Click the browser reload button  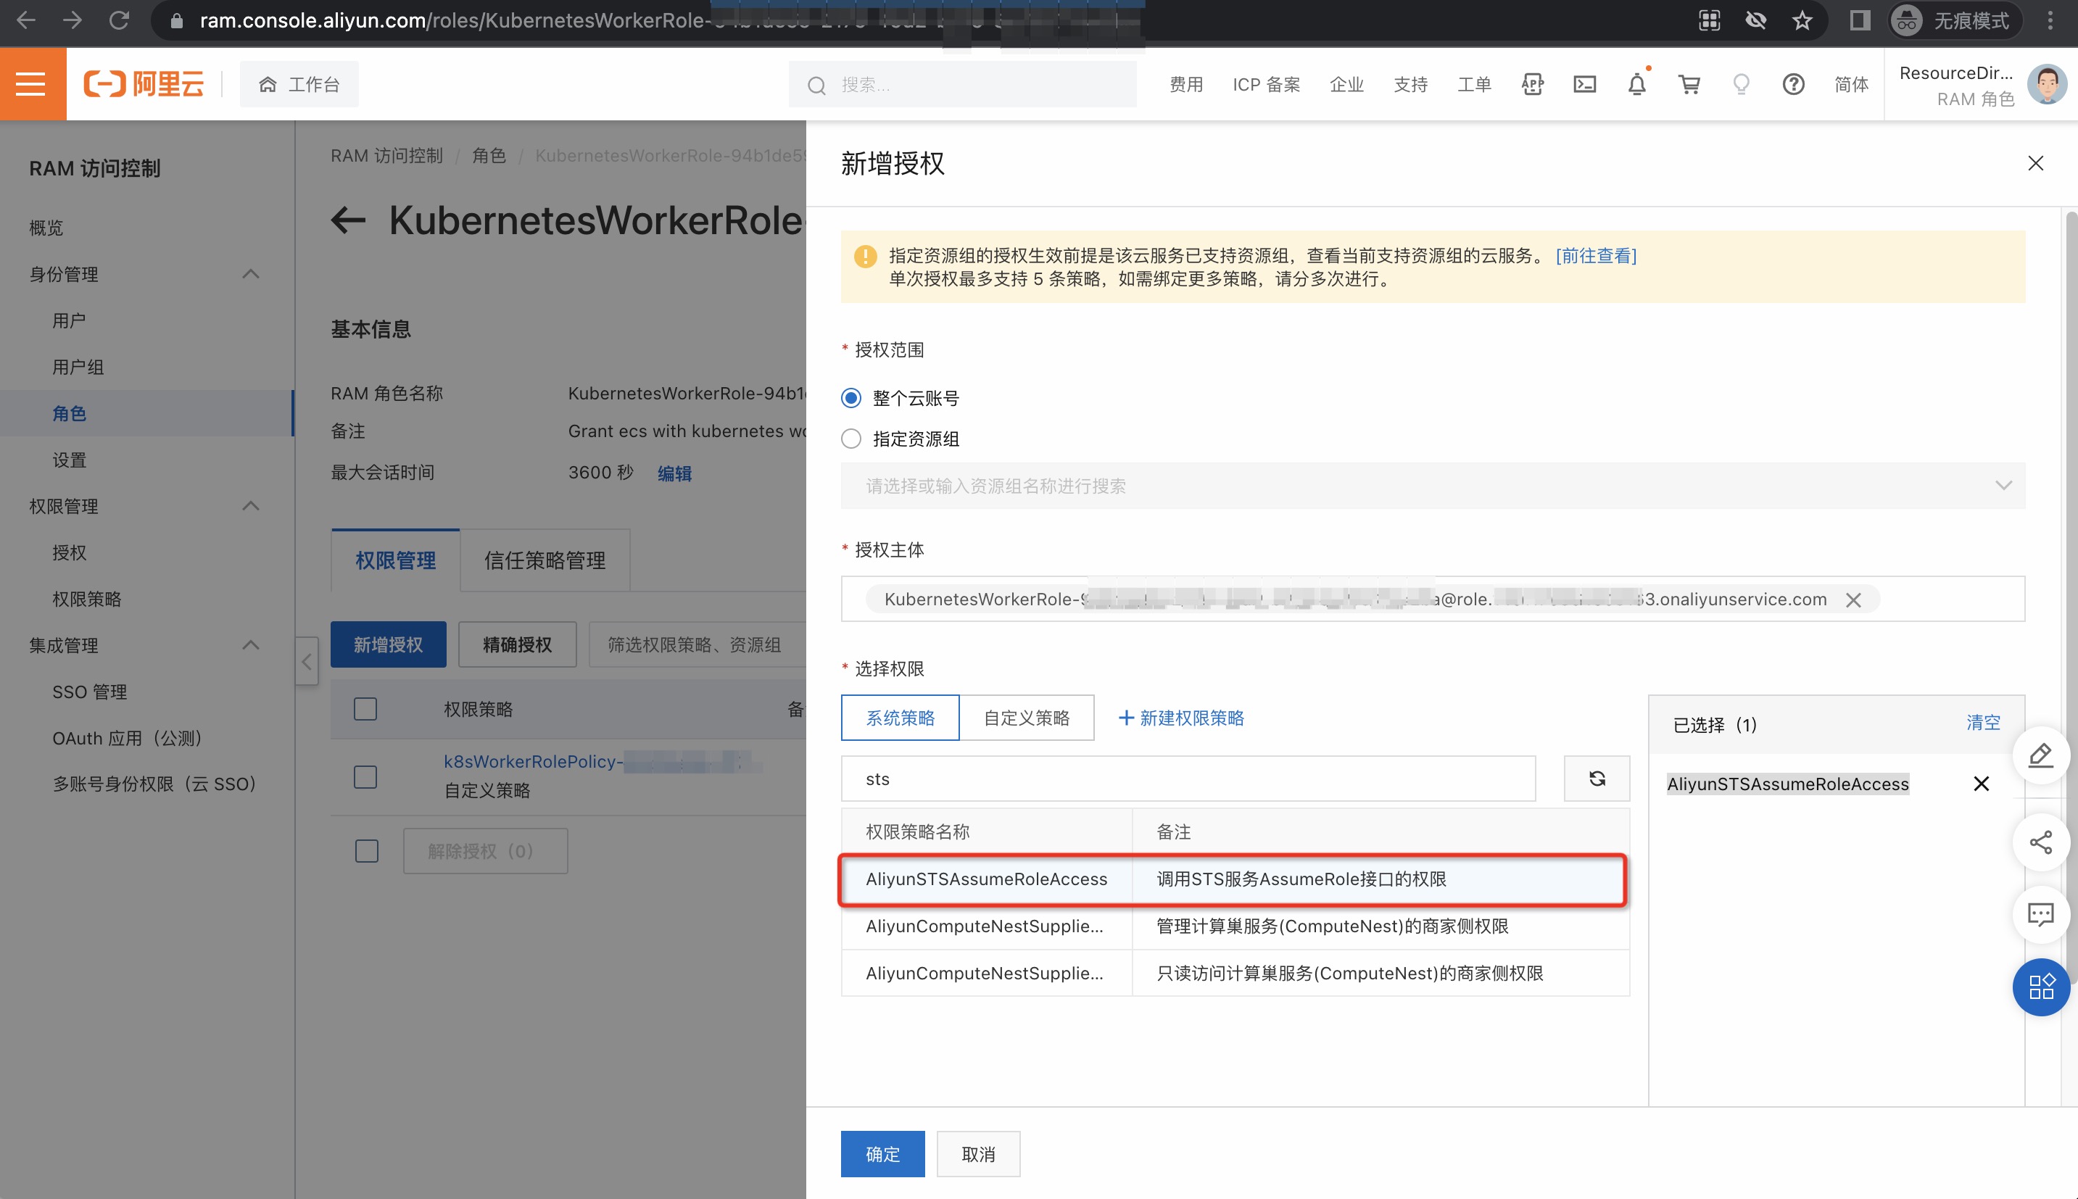click(x=120, y=20)
